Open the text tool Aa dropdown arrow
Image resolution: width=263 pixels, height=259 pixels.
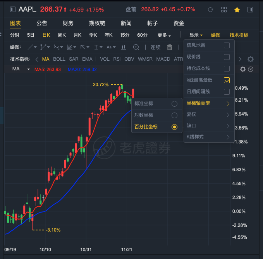pyautogui.click(x=114, y=47)
